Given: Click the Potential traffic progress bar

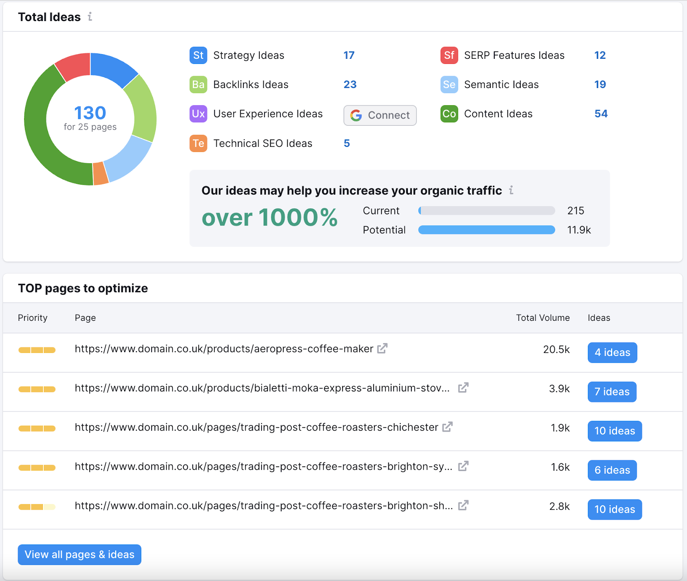Looking at the screenshot, I should click(486, 230).
